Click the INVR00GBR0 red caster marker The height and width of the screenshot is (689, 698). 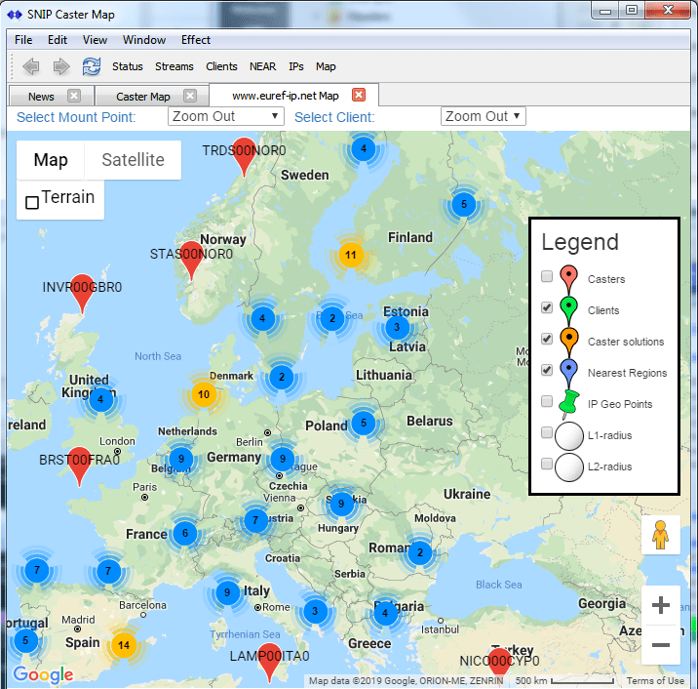(x=82, y=294)
